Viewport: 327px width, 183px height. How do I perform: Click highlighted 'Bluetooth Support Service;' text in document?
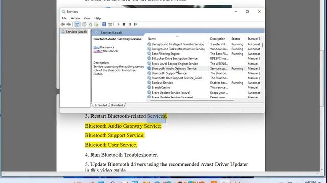click(x=114, y=135)
